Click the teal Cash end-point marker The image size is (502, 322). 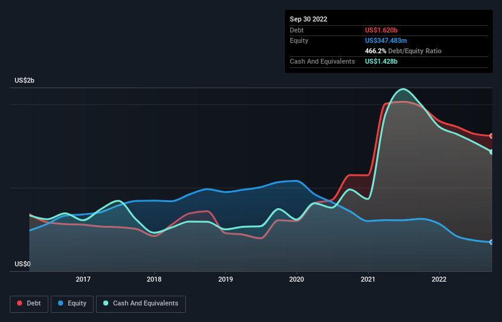pyautogui.click(x=492, y=152)
